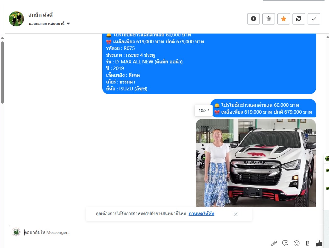Viewport: 329px width, 248px height.
Task: Click the เชื้อเพลิง : ดีเซล line
Action: pos(123,75)
